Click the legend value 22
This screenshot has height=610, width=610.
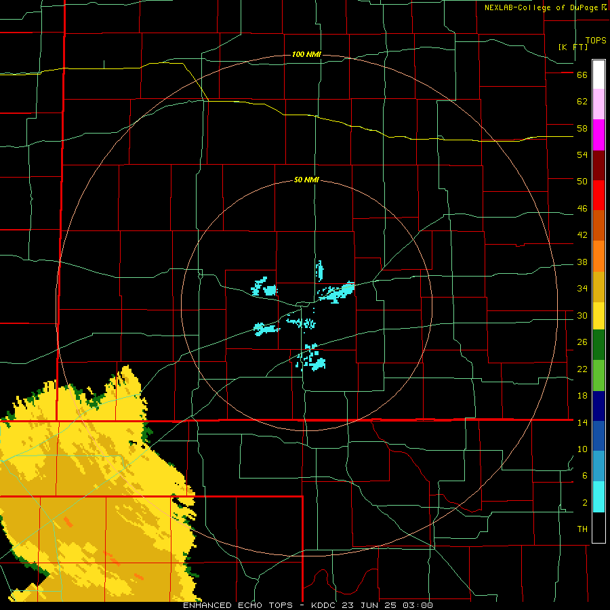tap(582, 369)
